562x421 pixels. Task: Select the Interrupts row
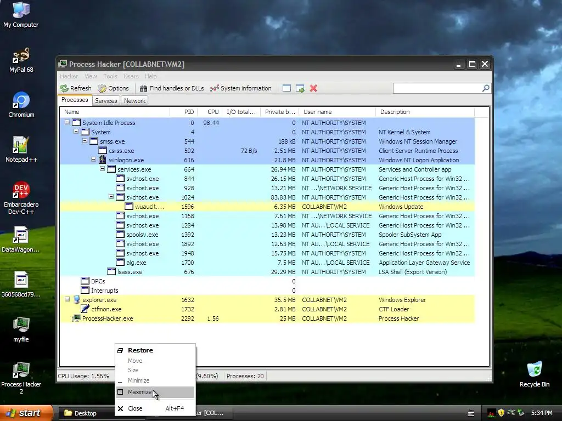point(267,291)
